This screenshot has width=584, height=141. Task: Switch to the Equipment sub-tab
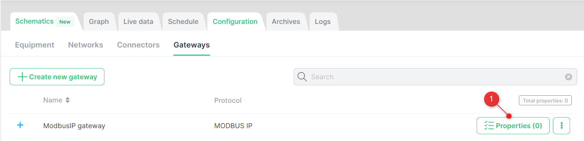(35, 45)
